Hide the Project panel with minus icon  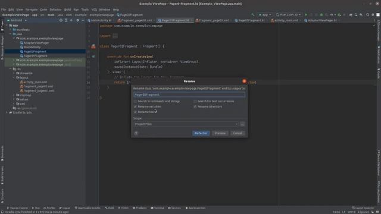(83, 20)
